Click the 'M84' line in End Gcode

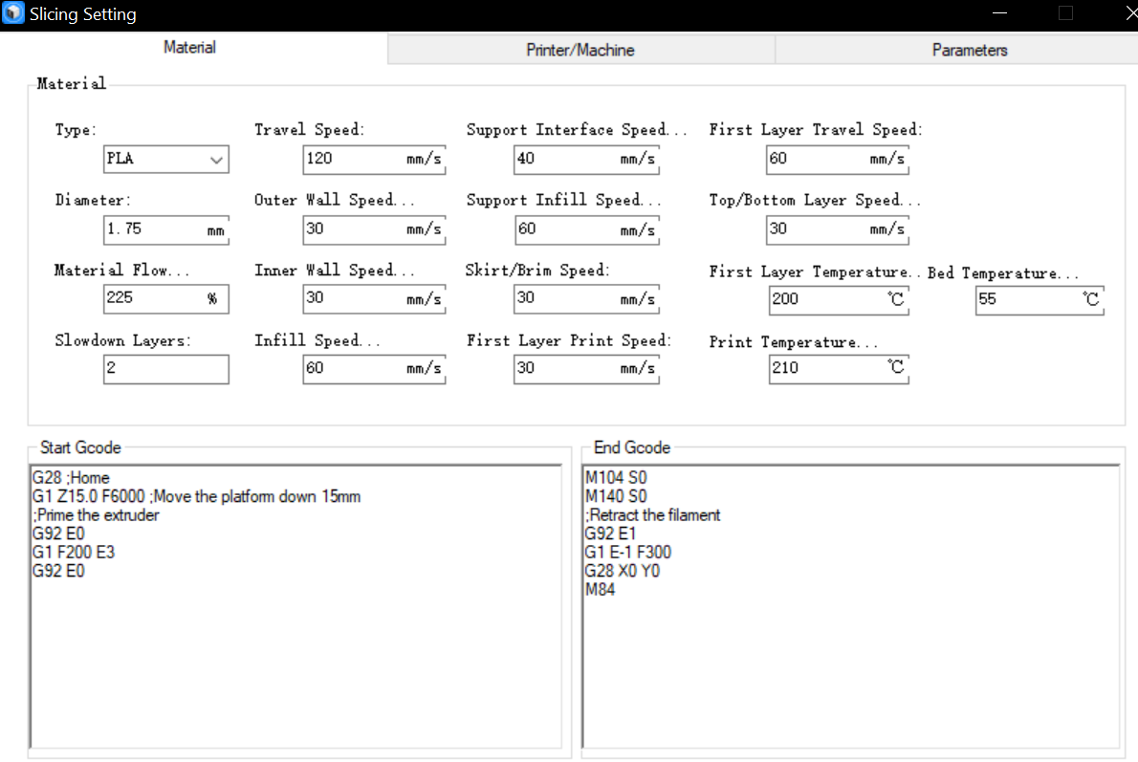(600, 589)
